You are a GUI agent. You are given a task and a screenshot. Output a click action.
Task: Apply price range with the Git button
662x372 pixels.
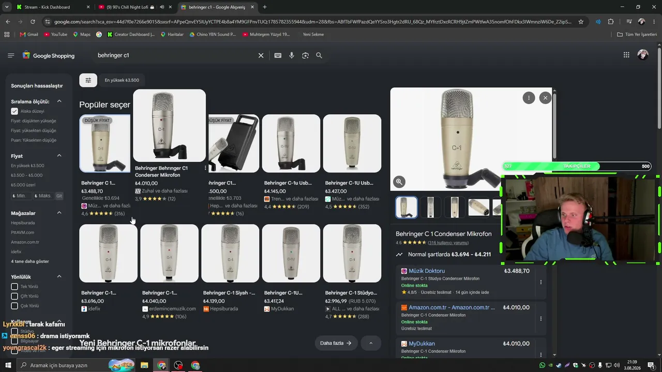click(59, 196)
